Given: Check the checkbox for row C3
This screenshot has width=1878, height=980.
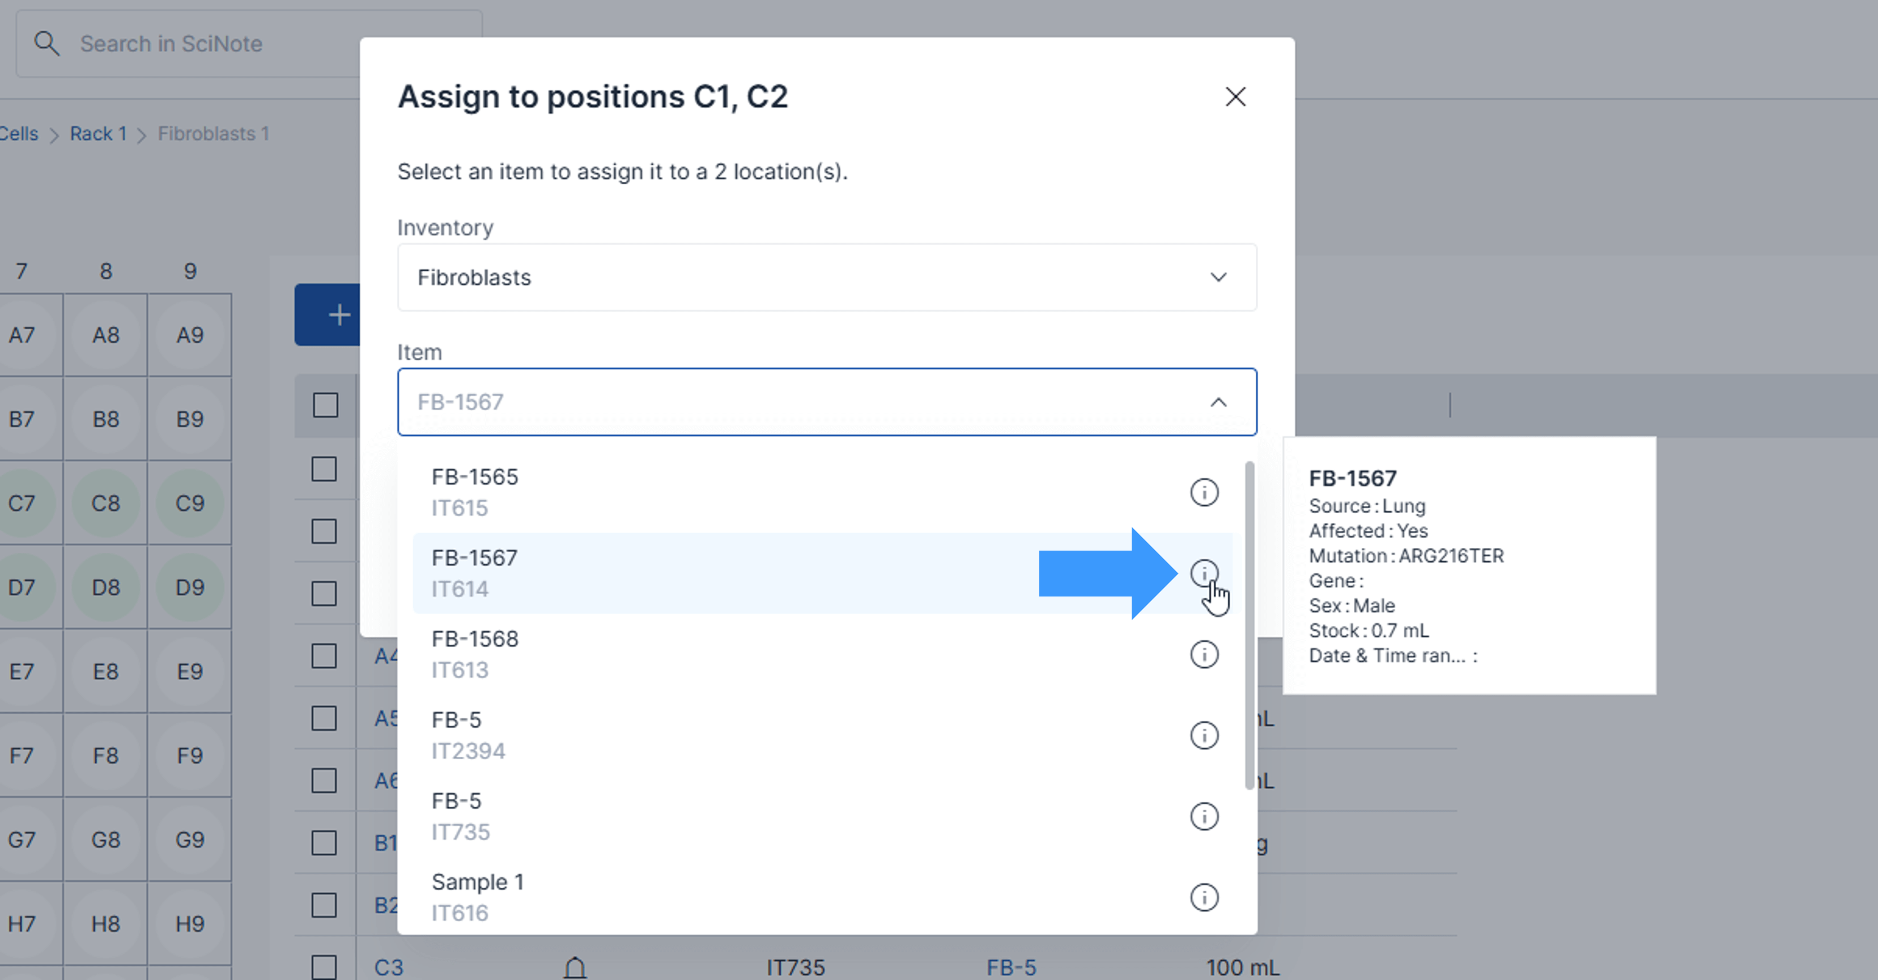Looking at the screenshot, I should pyautogui.click(x=324, y=968).
